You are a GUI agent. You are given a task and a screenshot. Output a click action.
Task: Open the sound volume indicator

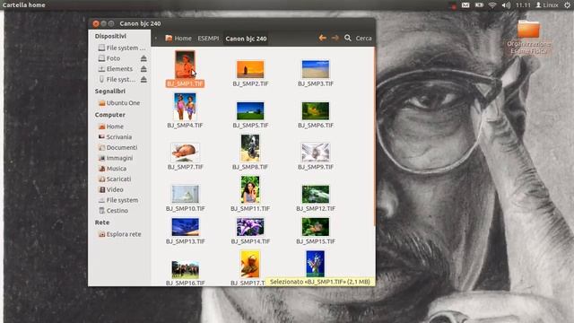coord(506,5)
